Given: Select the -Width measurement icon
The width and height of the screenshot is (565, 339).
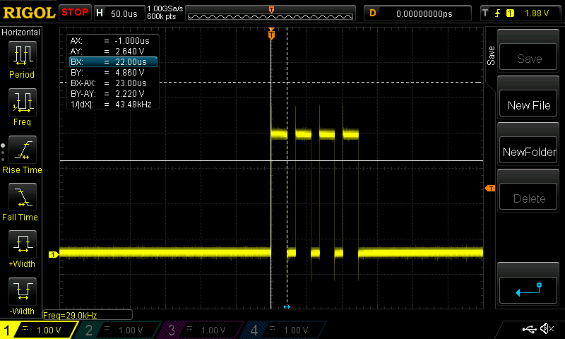Looking at the screenshot, I should coord(22,292).
